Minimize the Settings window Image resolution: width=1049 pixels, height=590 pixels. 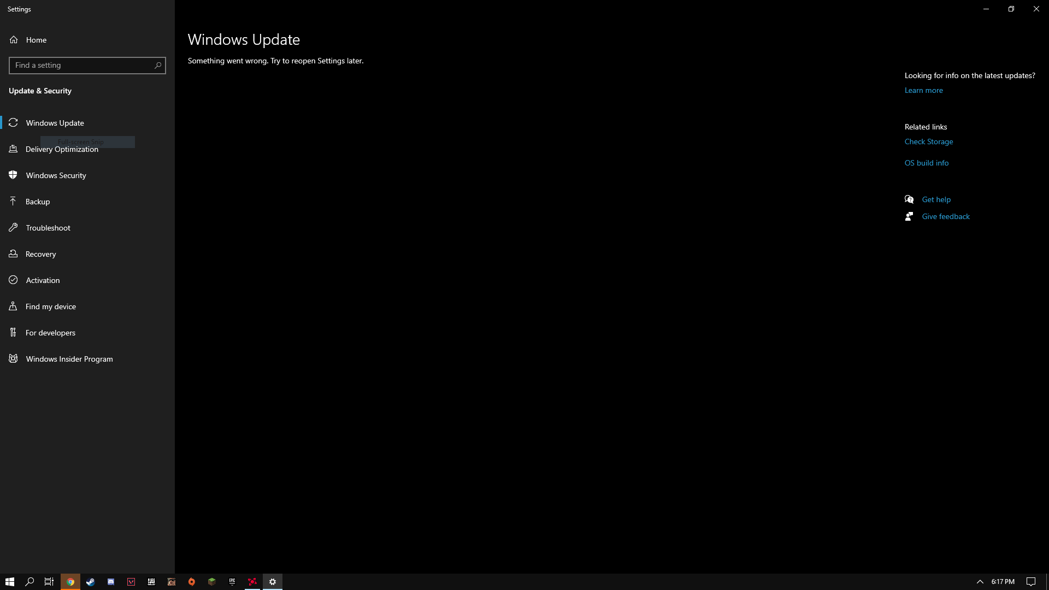(986, 9)
